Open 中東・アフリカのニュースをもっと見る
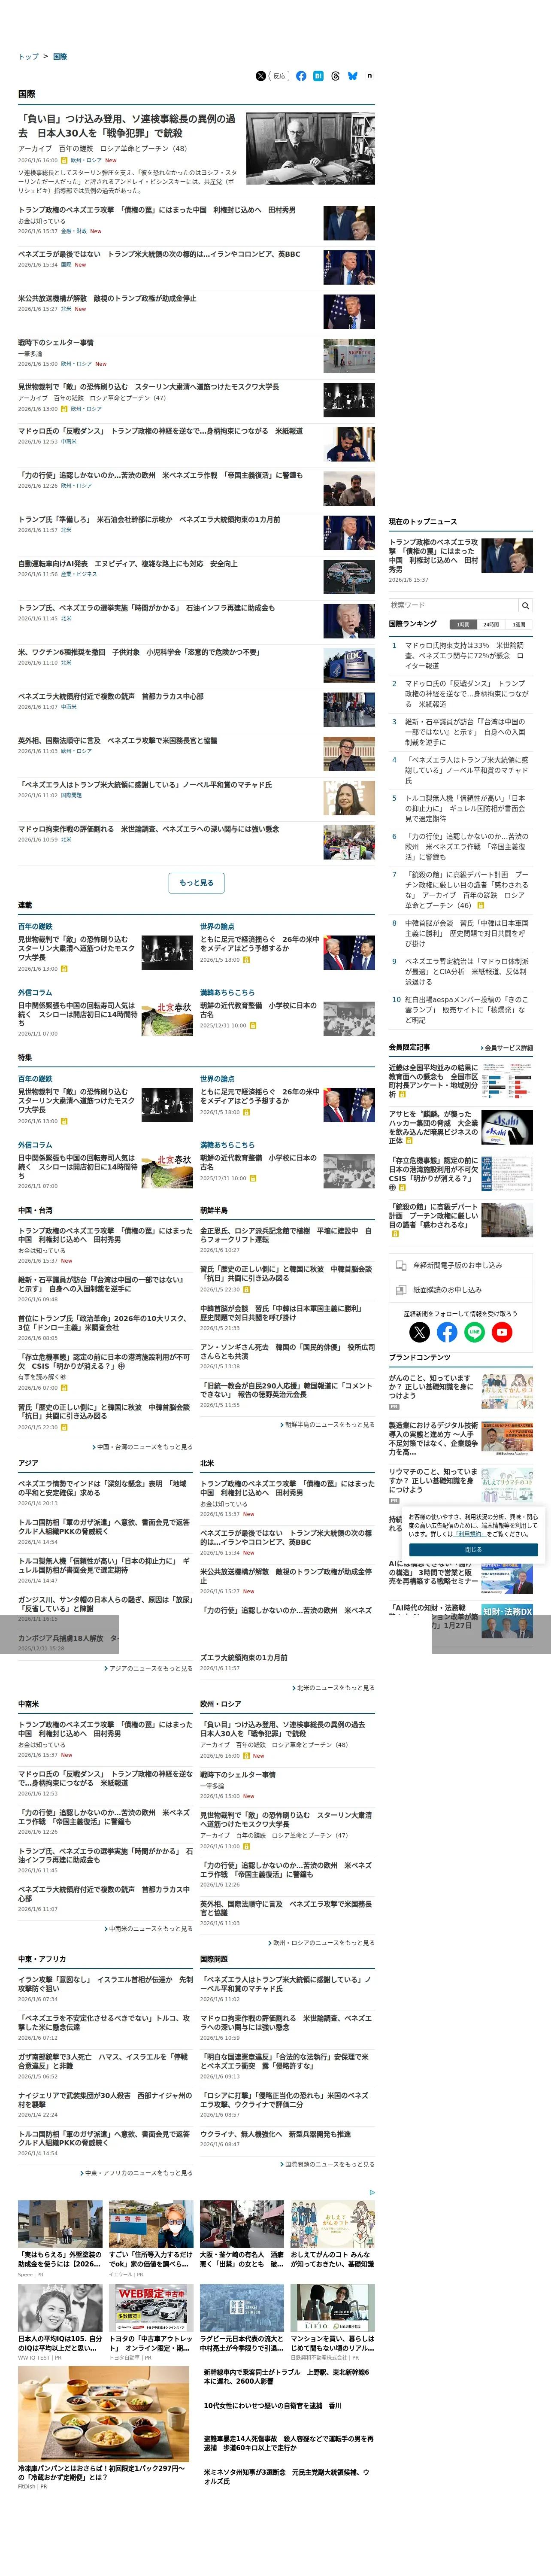Screen dimensions: 551x2576 [x=136, y=2173]
